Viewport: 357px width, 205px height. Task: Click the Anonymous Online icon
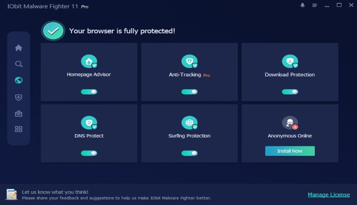click(290, 123)
